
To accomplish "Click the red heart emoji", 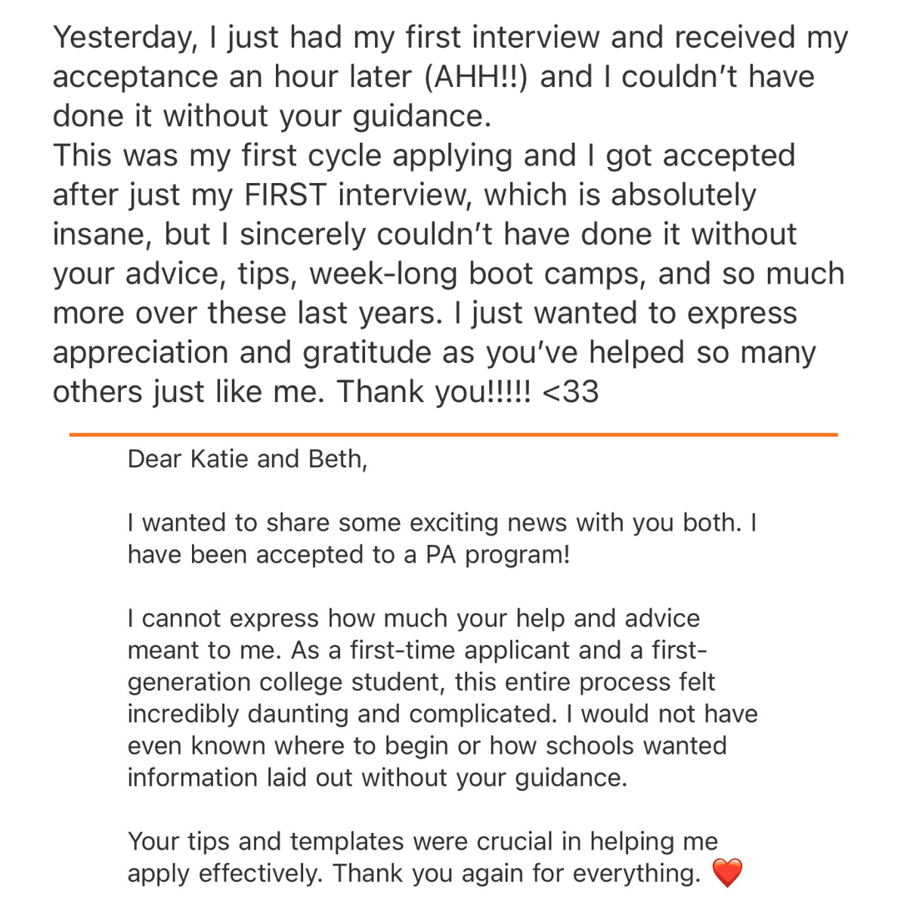I will point(728,874).
